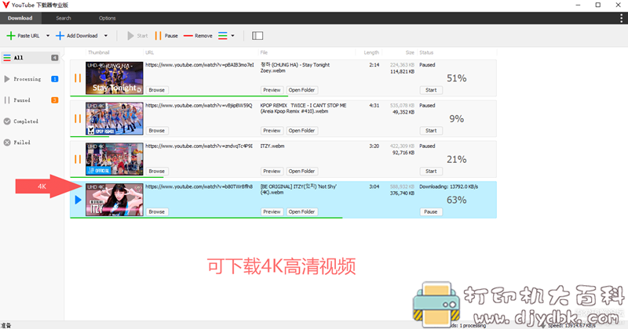
Task: Click Preview in the Not Shy row
Action: (272, 211)
